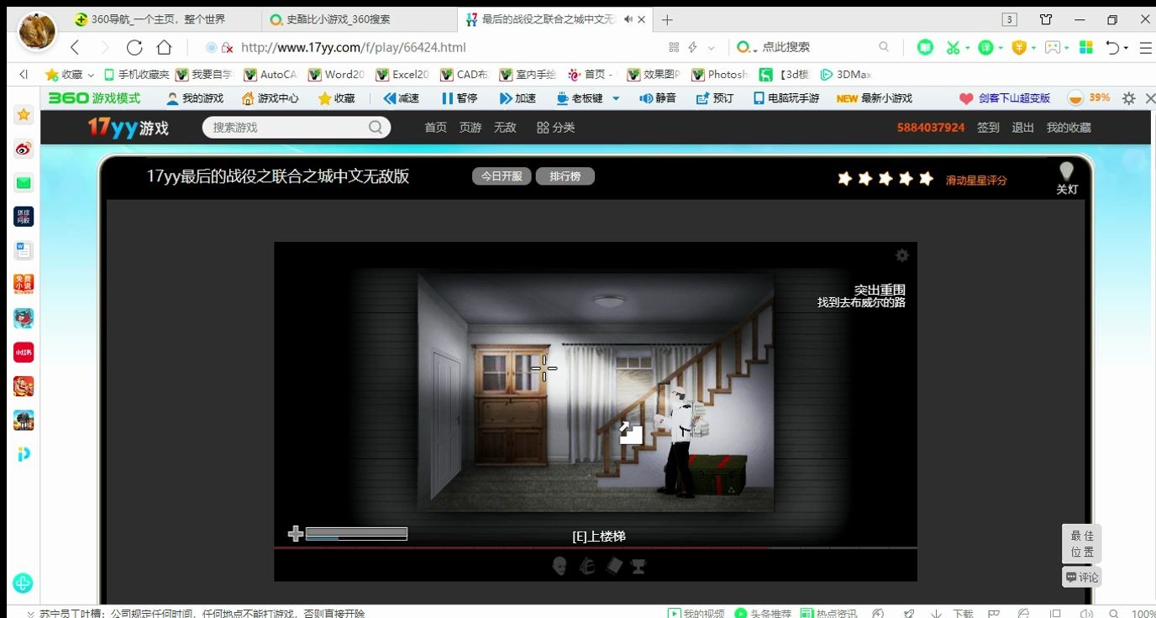Image resolution: width=1156 pixels, height=618 pixels.
Task: Collapse the left sidebar arrow
Action: click(x=24, y=75)
